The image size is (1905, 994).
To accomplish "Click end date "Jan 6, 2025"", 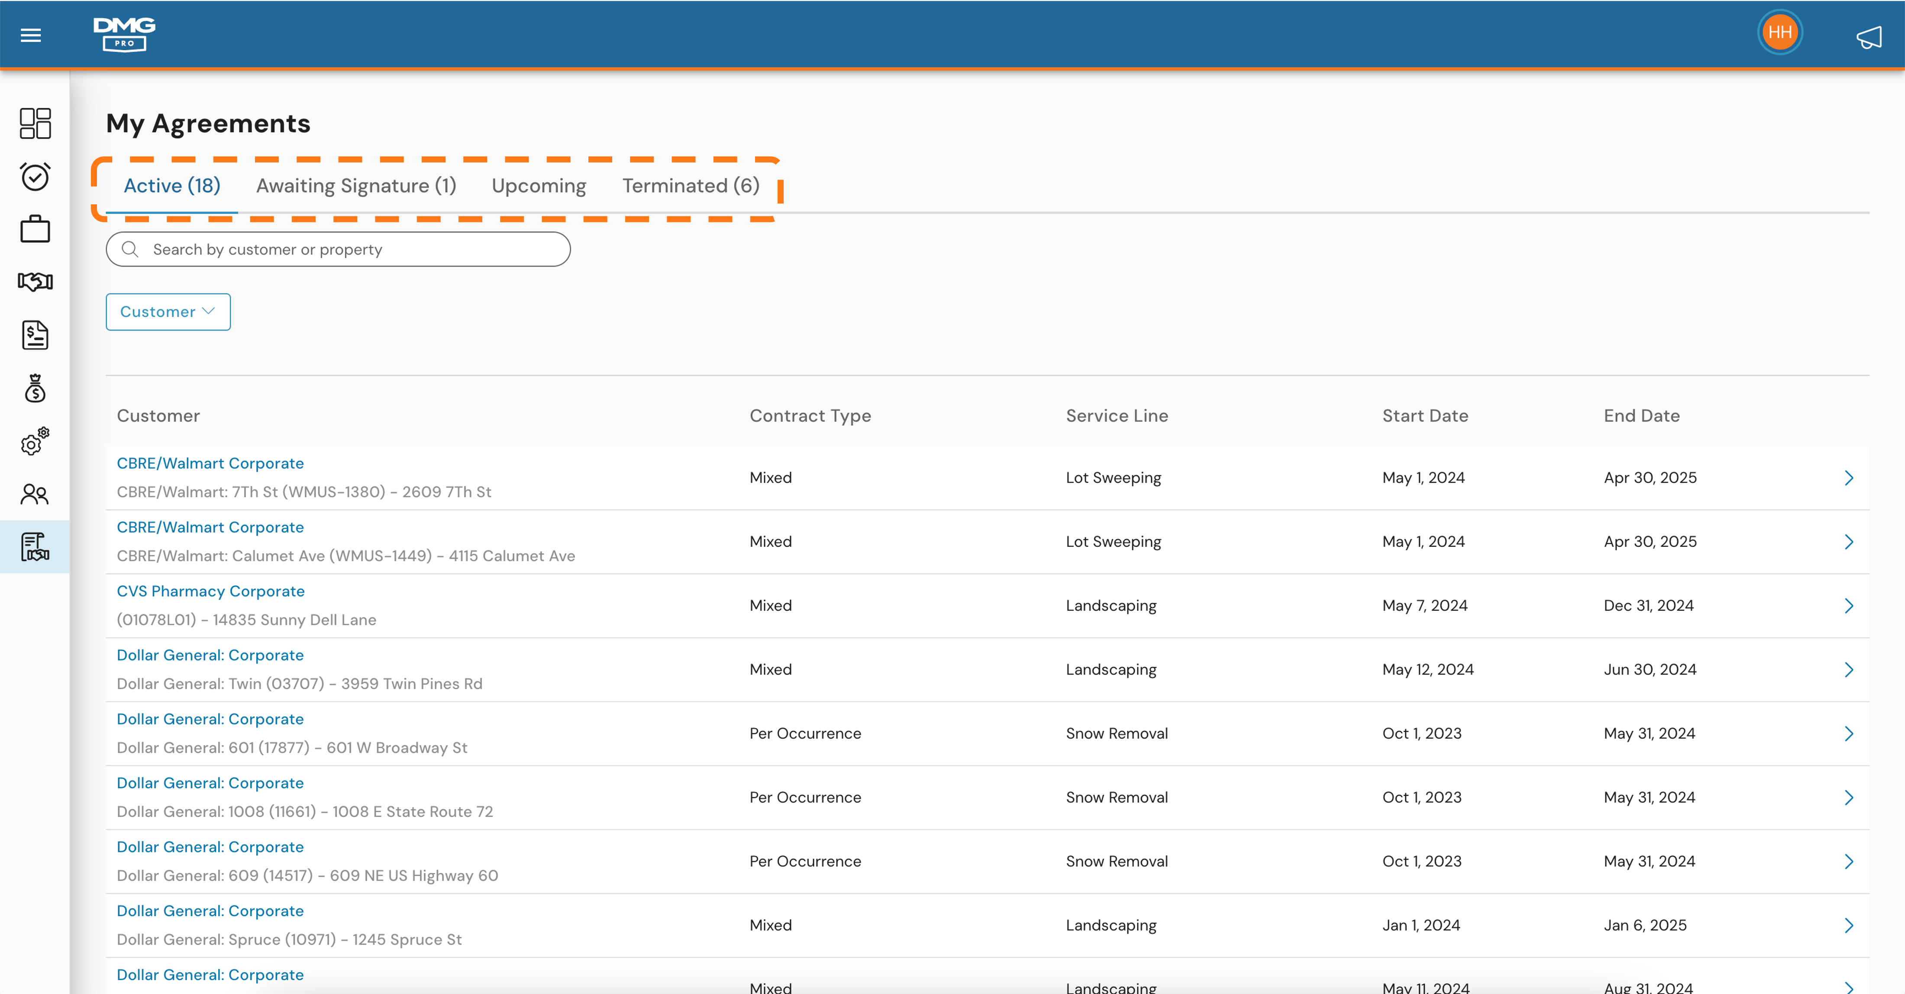I will click(1645, 926).
